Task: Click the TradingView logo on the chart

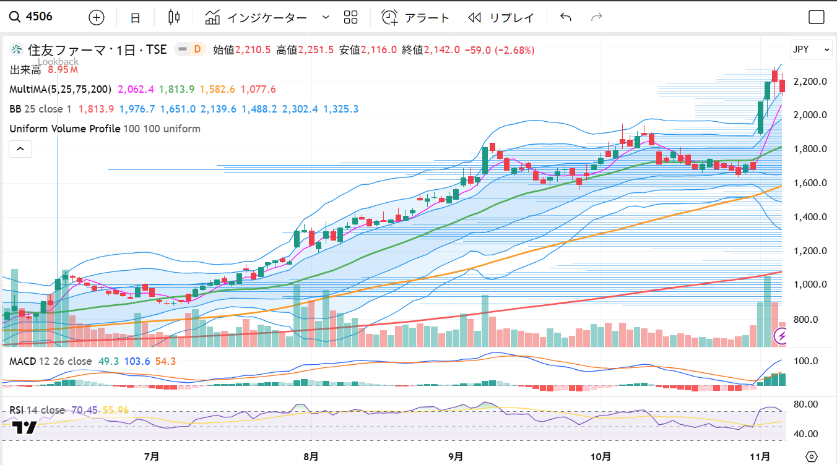Action: tap(24, 427)
